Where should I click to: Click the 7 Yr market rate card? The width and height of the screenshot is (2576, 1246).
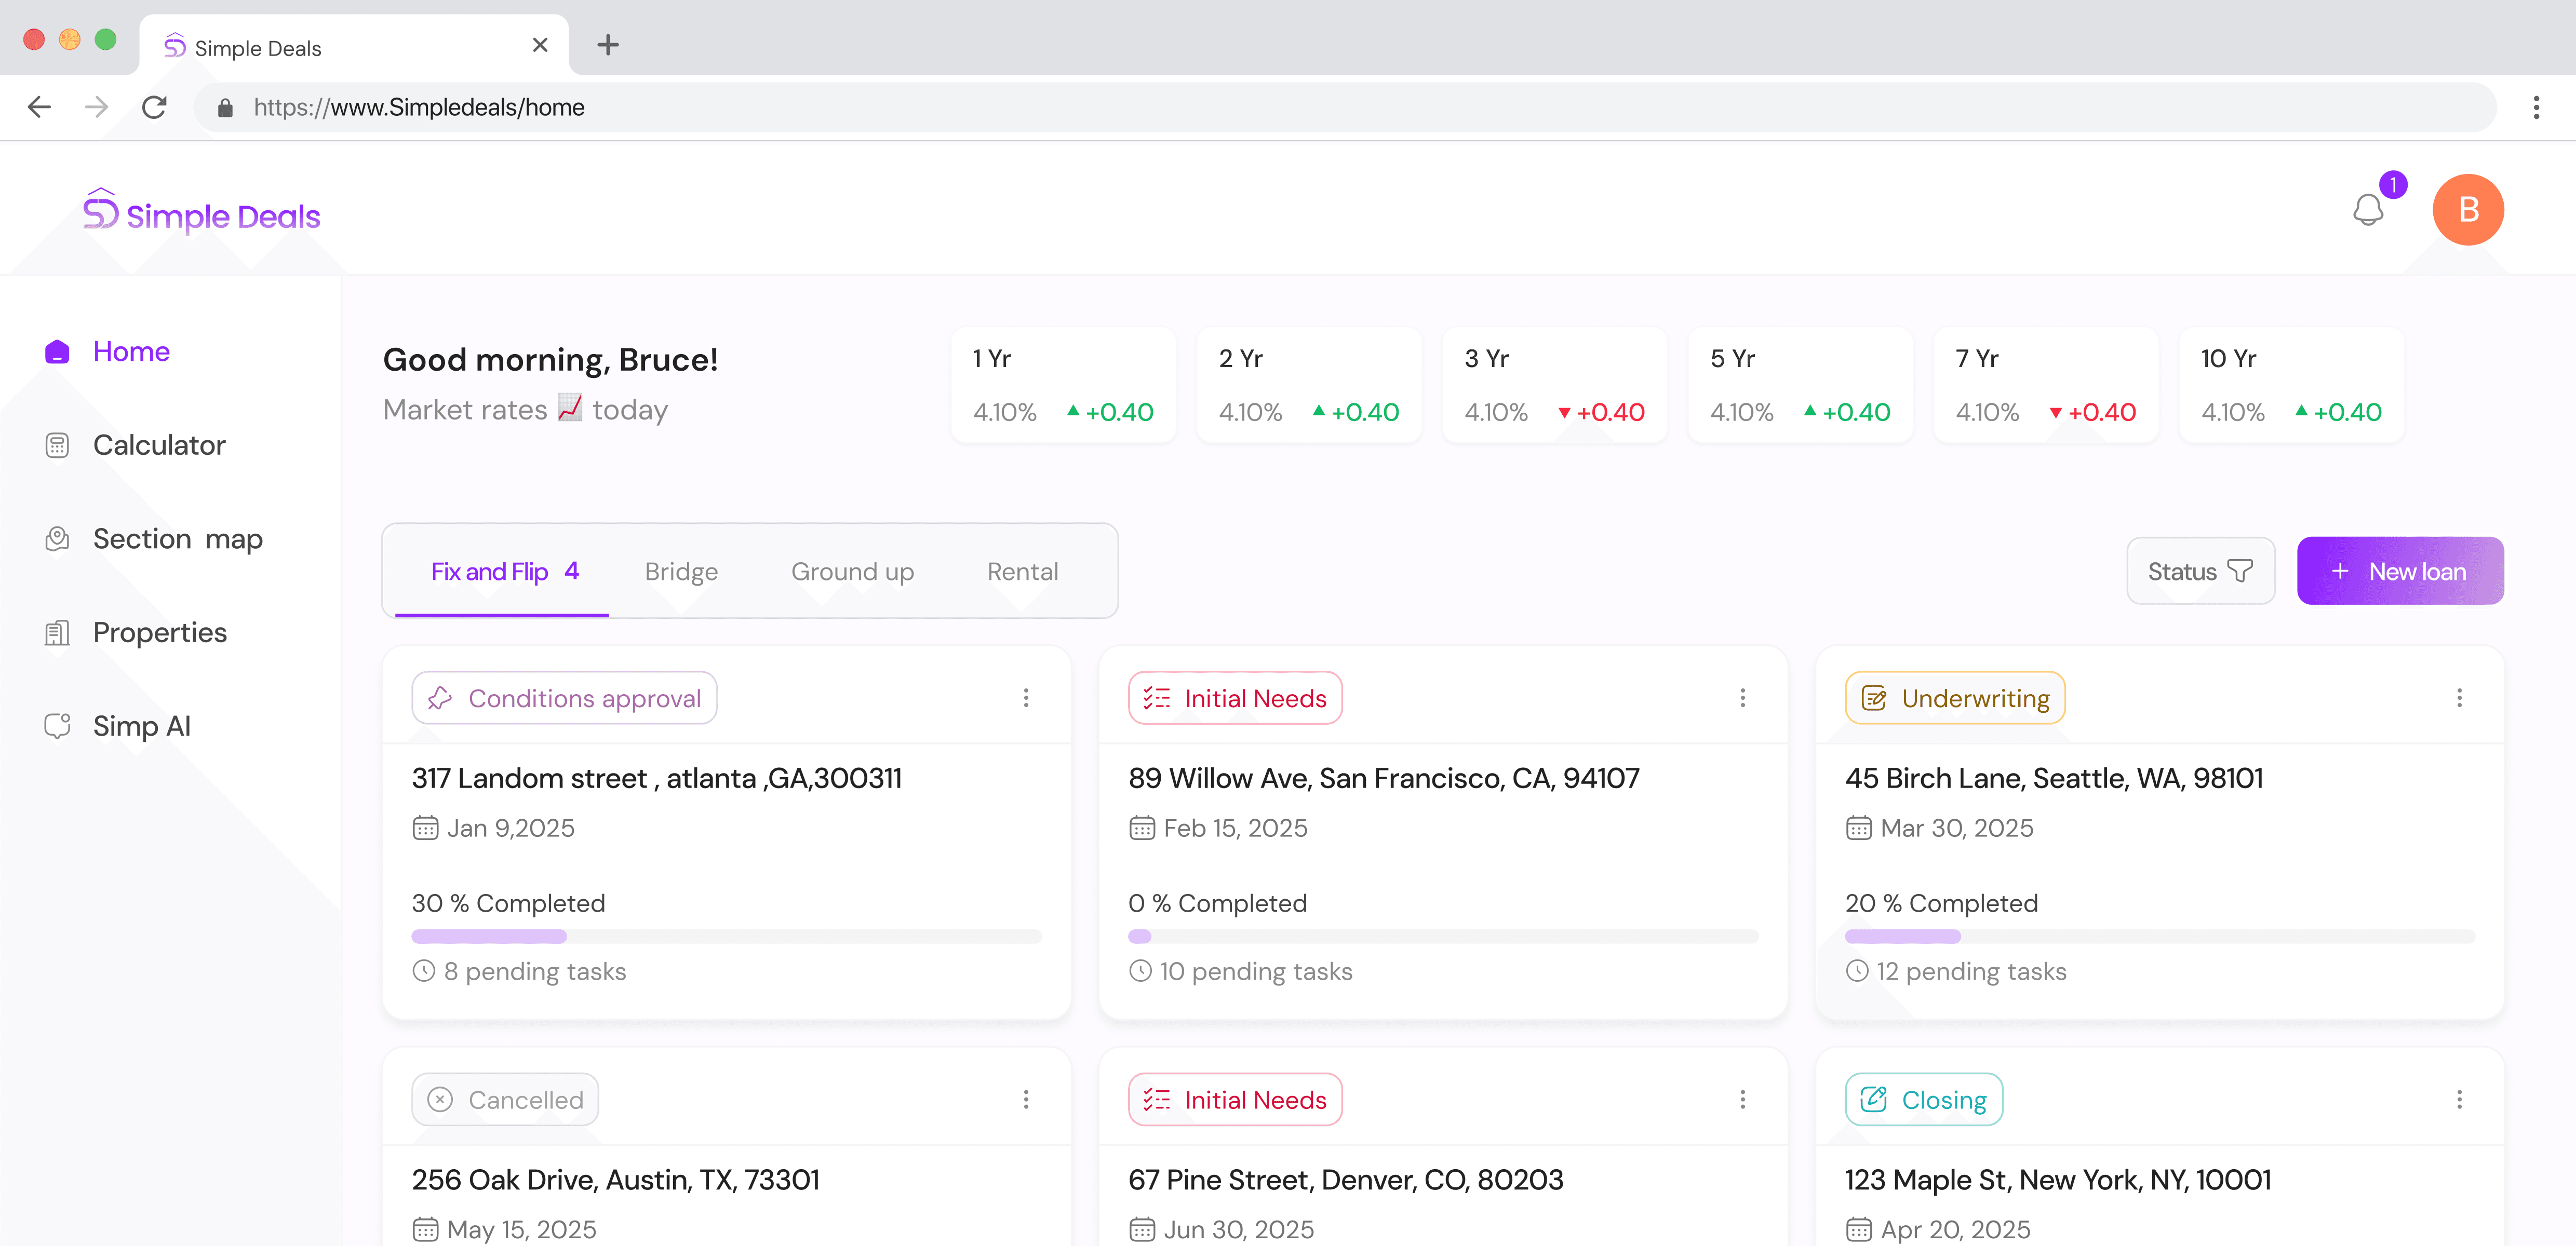[x=2046, y=385]
